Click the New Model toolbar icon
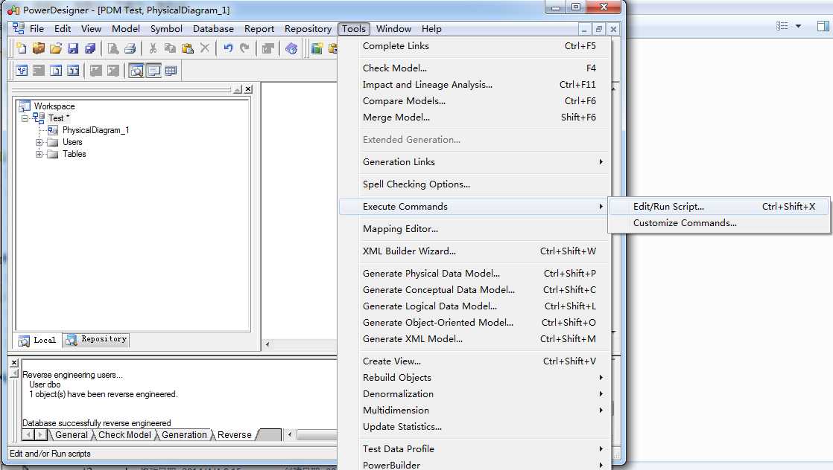833x470 pixels. coord(22,49)
